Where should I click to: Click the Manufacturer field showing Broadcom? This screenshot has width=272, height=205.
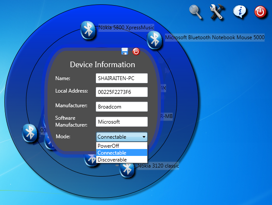(x=122, y=106)
